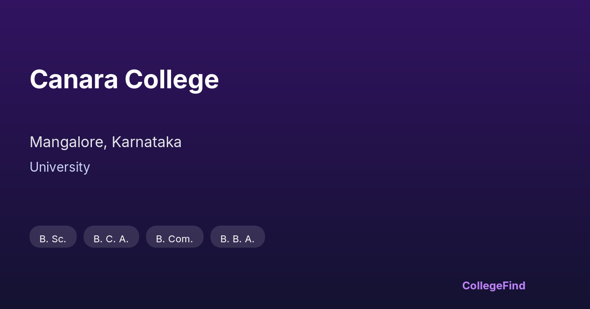This screenshot has height=309, width=590.
Task: Click the state name "Karnataka"
Action: [147, 142]
